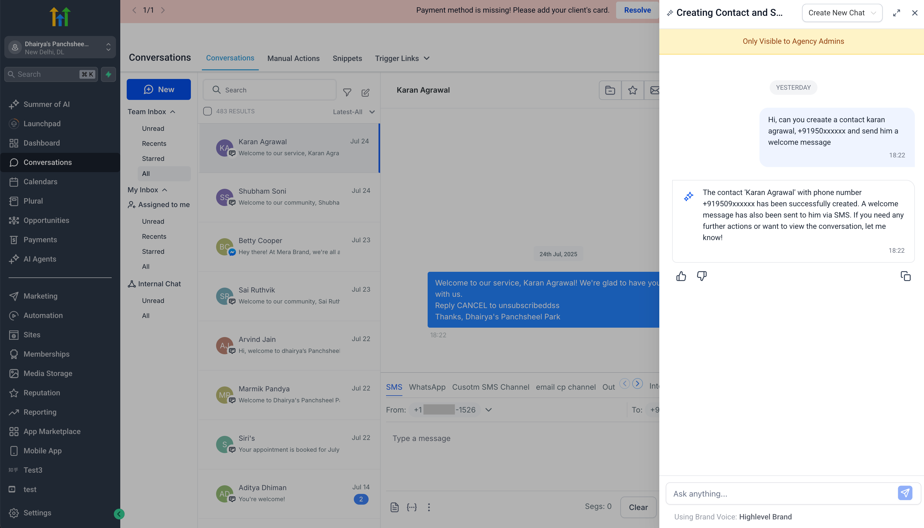The width and height of the screenshot is (924, 528).
Task: Open the AI Agents section
Action: pos(40,259)
